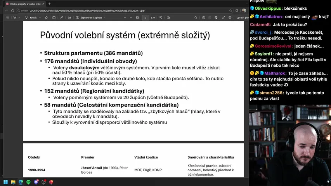Click the Směřování a charakteristika header
Image resolution: width=331 pixels, height=186 pixels.
(x=211, y=157)
